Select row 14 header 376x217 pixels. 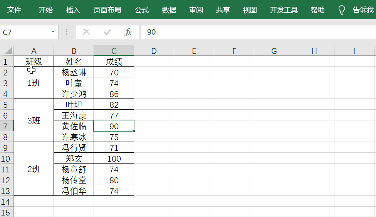pyautogui.click(x=7, y=202)
